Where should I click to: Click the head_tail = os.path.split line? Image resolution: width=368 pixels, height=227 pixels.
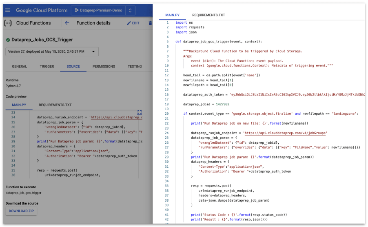click(222, 76)
